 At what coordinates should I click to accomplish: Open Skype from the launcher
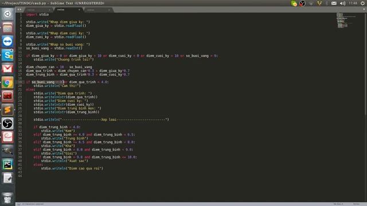click(x=7, y=55)
